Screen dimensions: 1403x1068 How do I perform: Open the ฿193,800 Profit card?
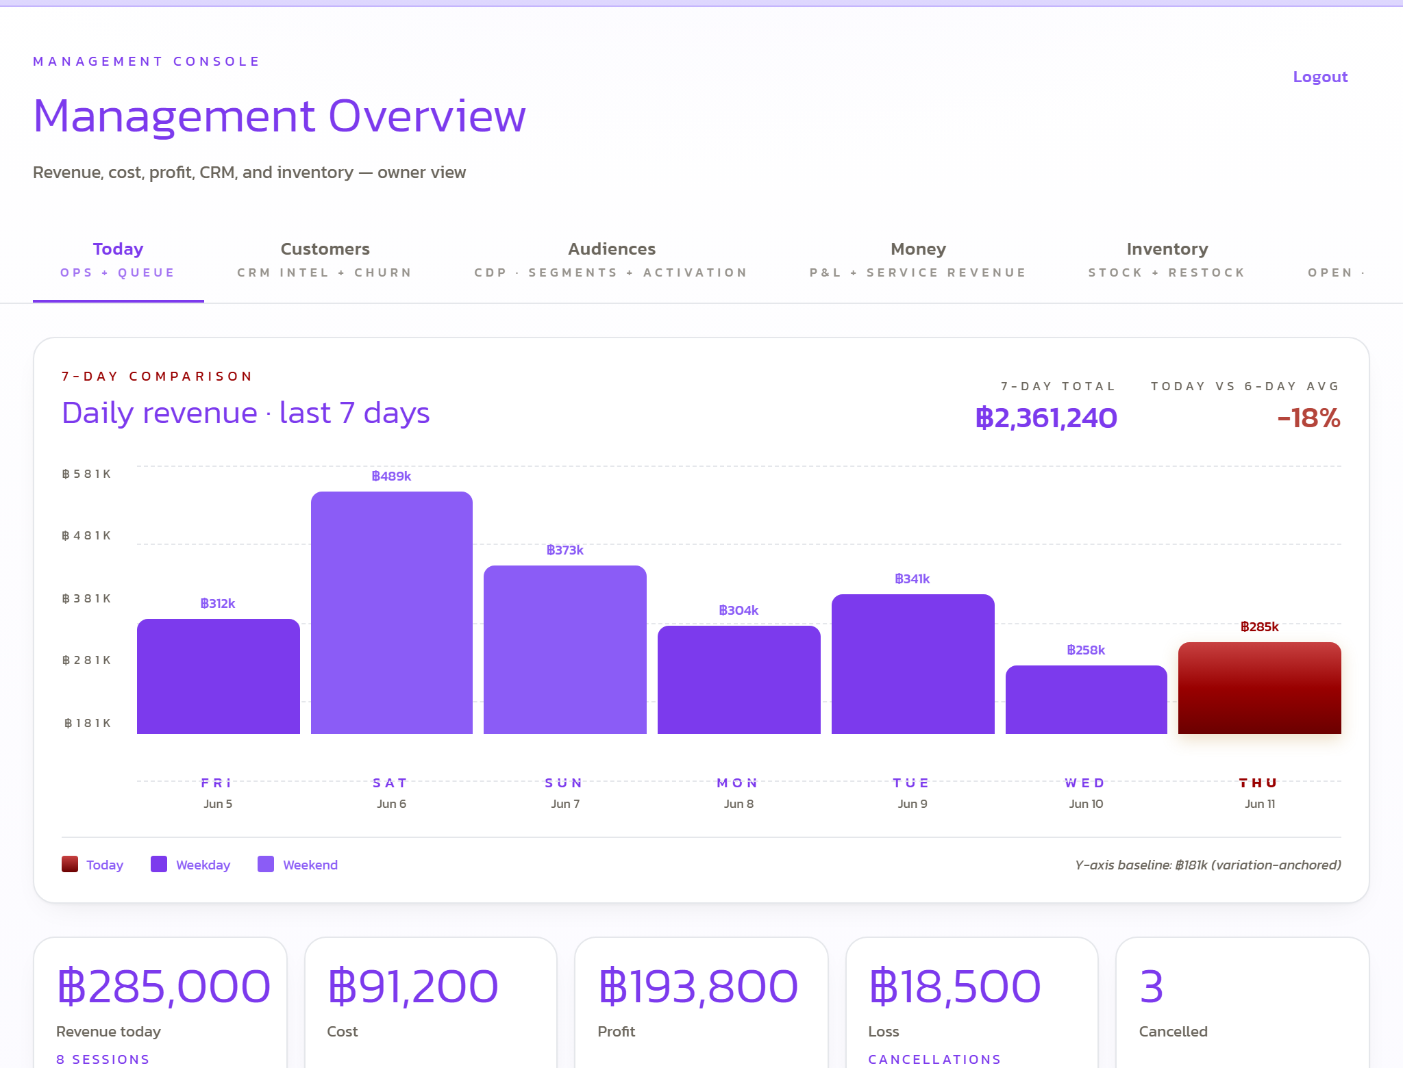pos(701,1003)
